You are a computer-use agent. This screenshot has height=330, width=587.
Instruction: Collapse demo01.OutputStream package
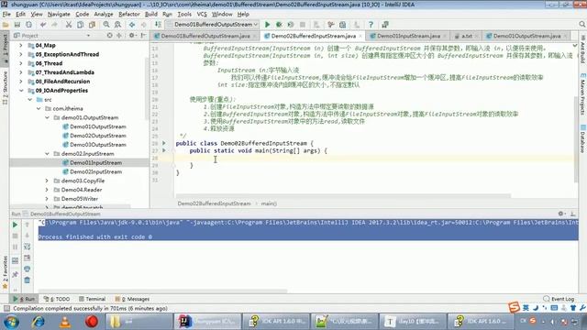47,117
